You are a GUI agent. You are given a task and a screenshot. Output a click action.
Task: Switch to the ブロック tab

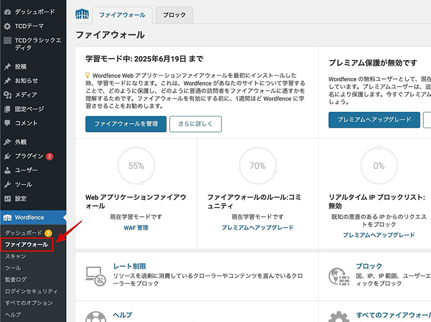tap(174, 15)
